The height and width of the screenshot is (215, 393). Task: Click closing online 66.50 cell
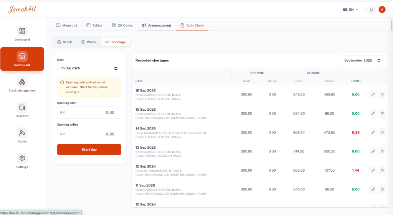point(329,189)
